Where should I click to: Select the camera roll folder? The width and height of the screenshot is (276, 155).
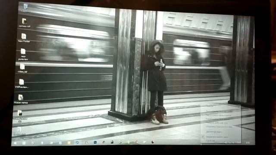(25, 23)
